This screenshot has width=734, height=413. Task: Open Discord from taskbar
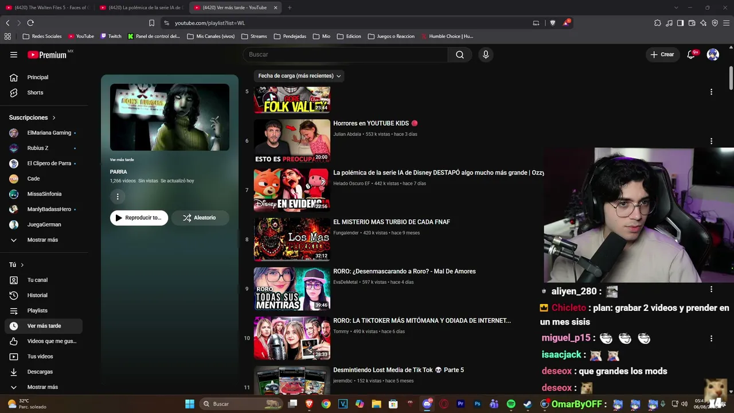click(x=427, y=404)
